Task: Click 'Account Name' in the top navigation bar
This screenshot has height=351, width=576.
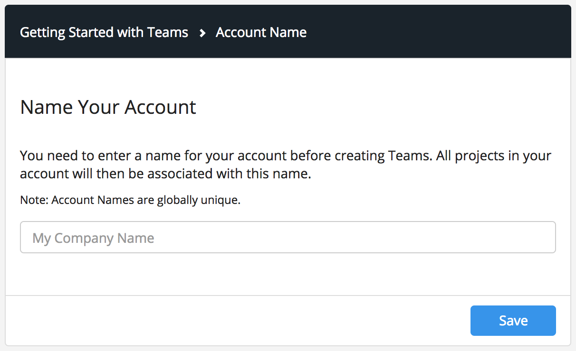Action: pyautogui.click(x=261, y=32)
